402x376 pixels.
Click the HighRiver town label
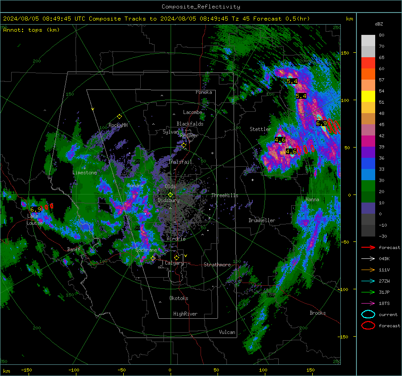click(x=185, y=314)
